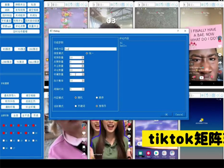
Task: Click the 备注 note field of device 2
Action: [58, 5]
